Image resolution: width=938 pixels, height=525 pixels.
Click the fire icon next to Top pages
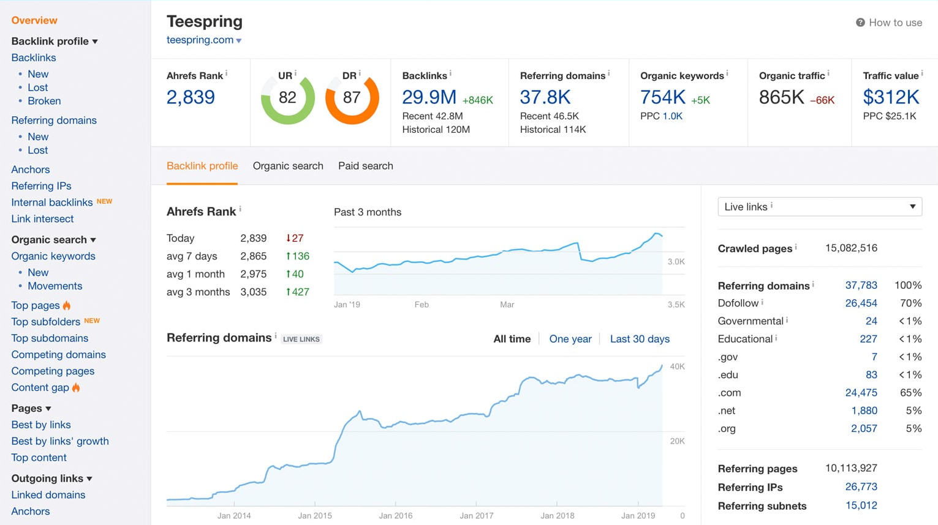click(67, 305)
